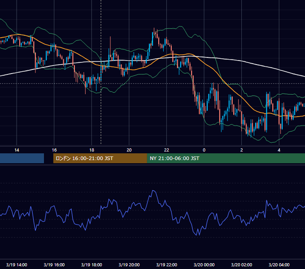Click hour label 0 on price chart axis

click(x=204, y=150)
